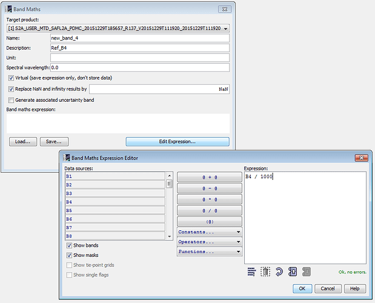The width and height of the screenshot is (375, 303).
Task: Select B8 in Data sources
Action: [x=115, y=236]
